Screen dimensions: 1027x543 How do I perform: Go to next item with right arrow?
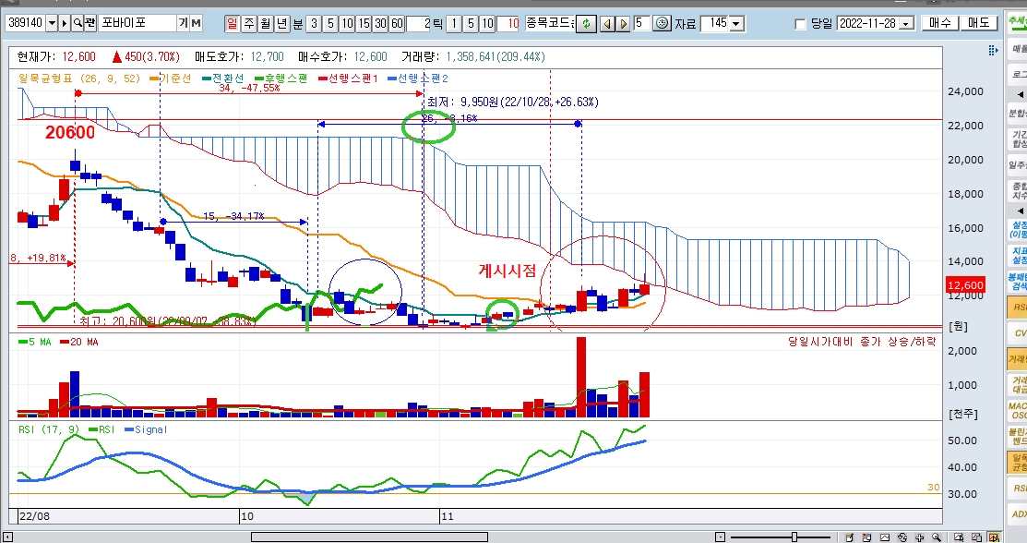click(x=623, y=23)
